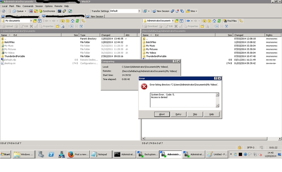Open WinSCP preferences gear icon
The image size is (282, 172).
click(x=4, y=11)
